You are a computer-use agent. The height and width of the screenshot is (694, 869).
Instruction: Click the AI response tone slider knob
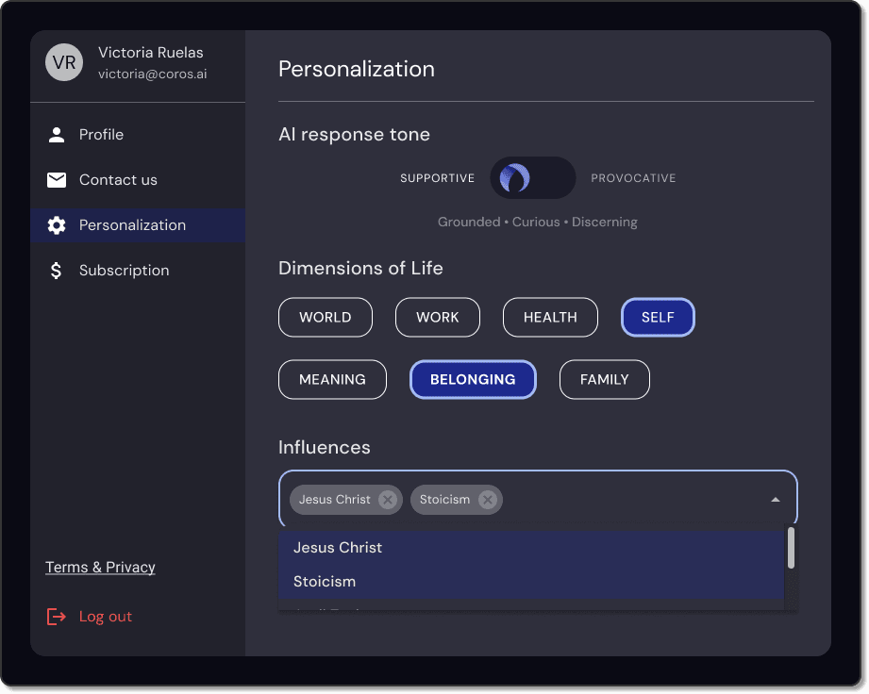pos(515,178)
